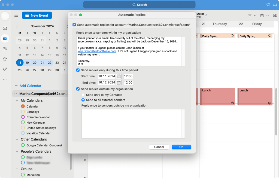The image size is (279, 178).
Task: Open Friday's Lunch event
Action: tap(255, 97)
